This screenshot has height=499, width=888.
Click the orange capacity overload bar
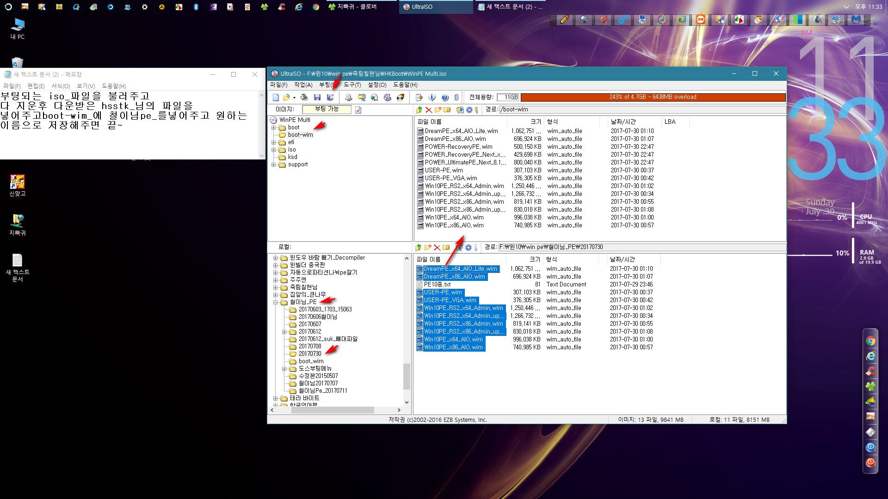[x=653, y=97]
